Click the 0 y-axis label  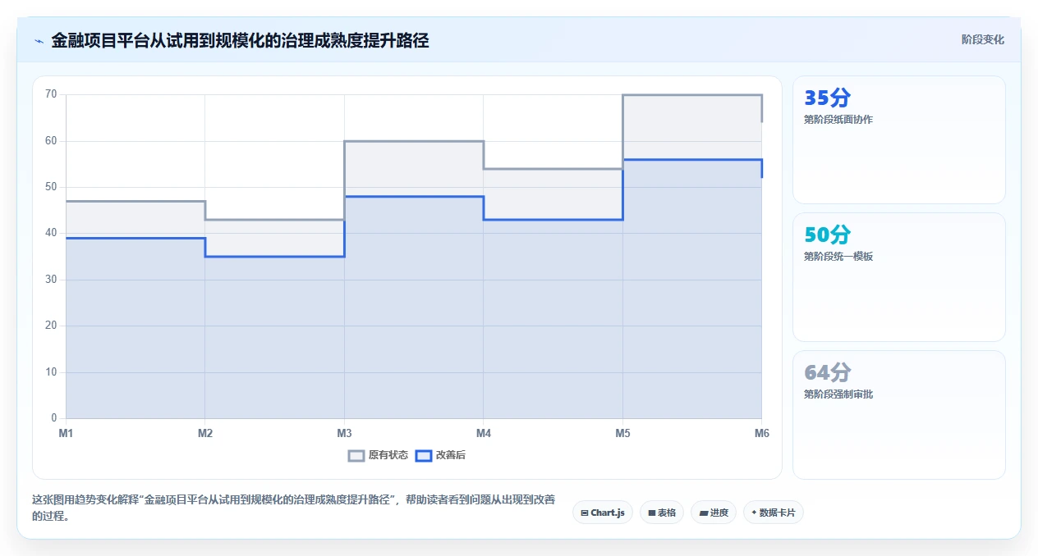(x=54, y=418)
